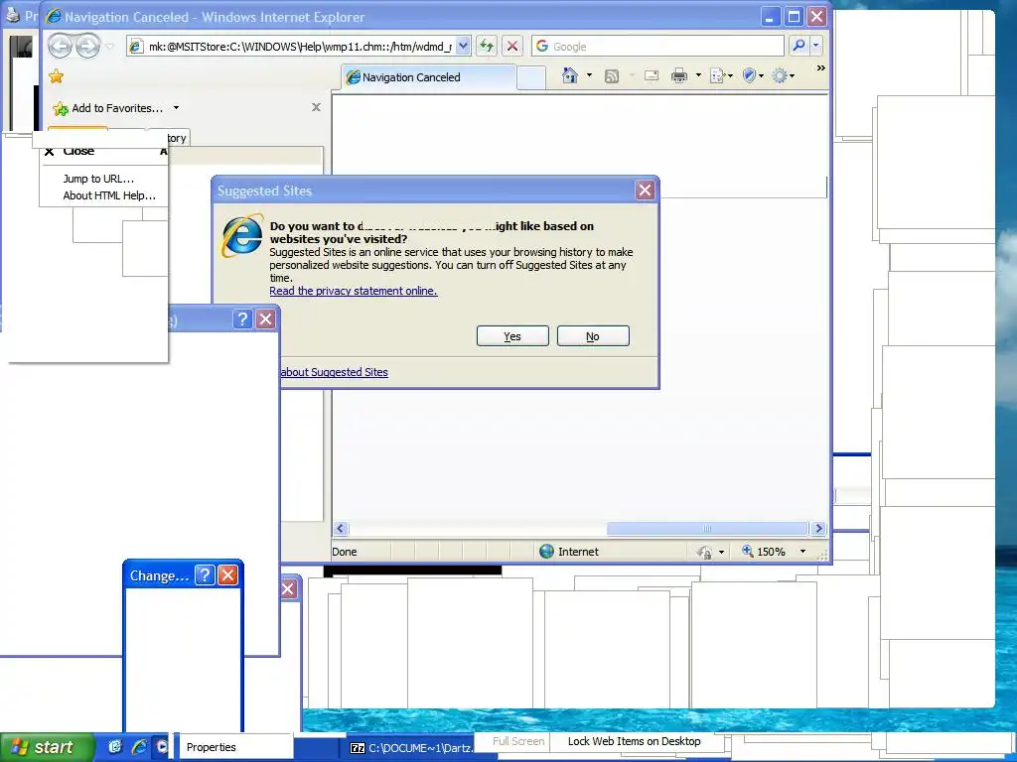This screenshot has width=1017, height=762.
Task: Launch Internet Explorer from Quick Launch
Action: click(x=139, y=747)
